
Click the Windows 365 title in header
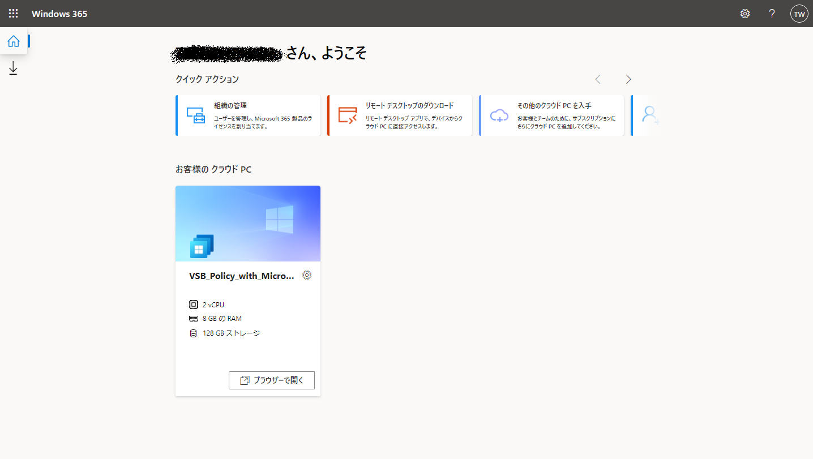[59, 14]
